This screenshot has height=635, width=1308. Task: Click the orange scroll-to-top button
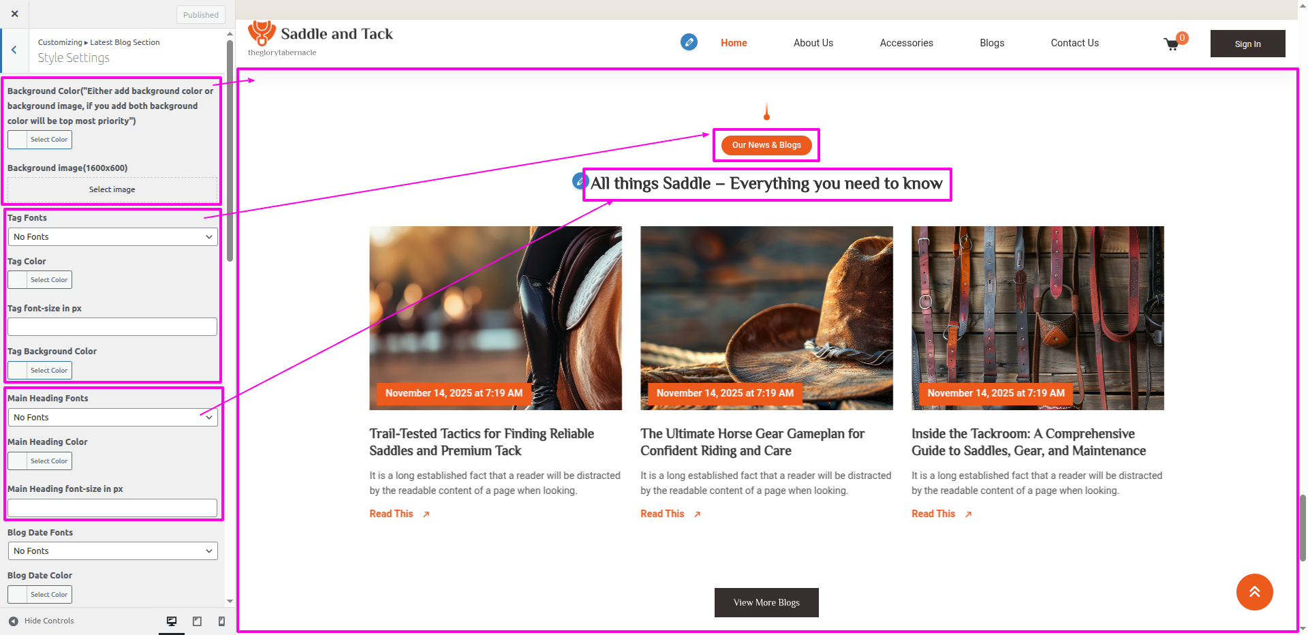1254,592
